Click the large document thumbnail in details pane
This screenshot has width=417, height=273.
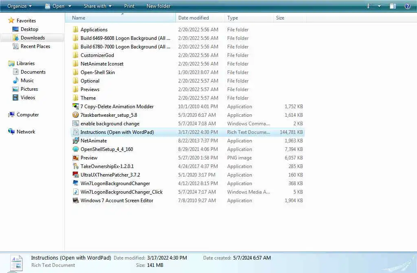16,263
